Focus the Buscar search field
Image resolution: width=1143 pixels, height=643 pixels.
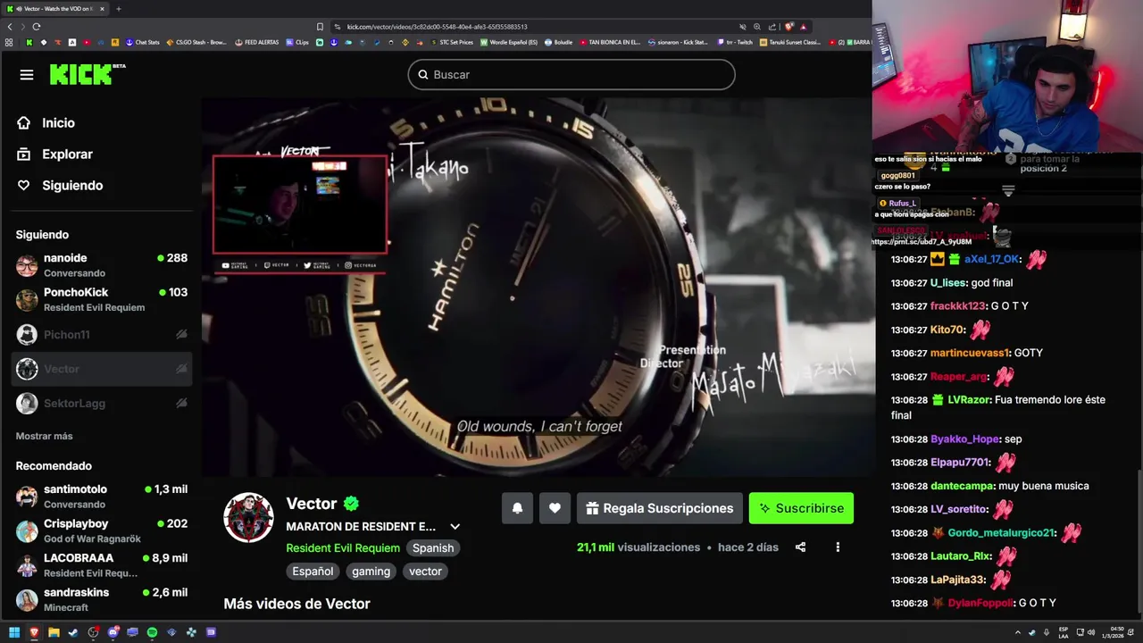point(571,75)
